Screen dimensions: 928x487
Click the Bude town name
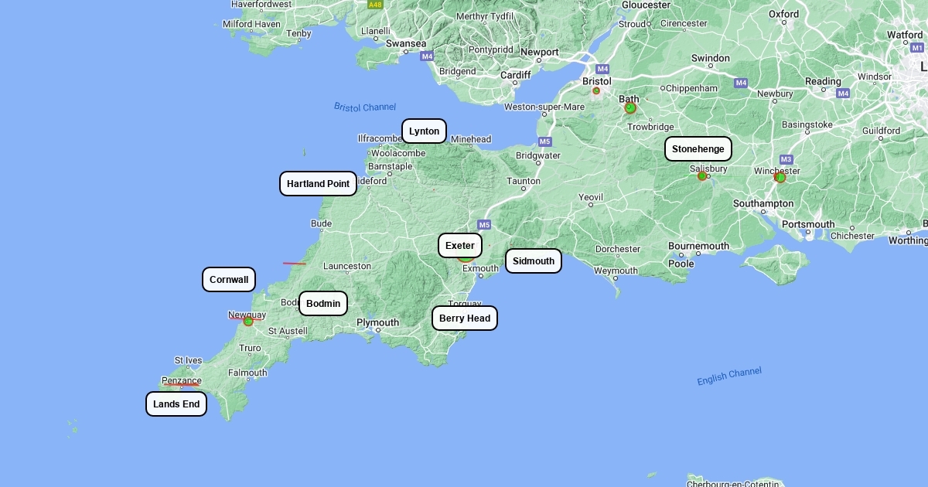coord(321,224)
